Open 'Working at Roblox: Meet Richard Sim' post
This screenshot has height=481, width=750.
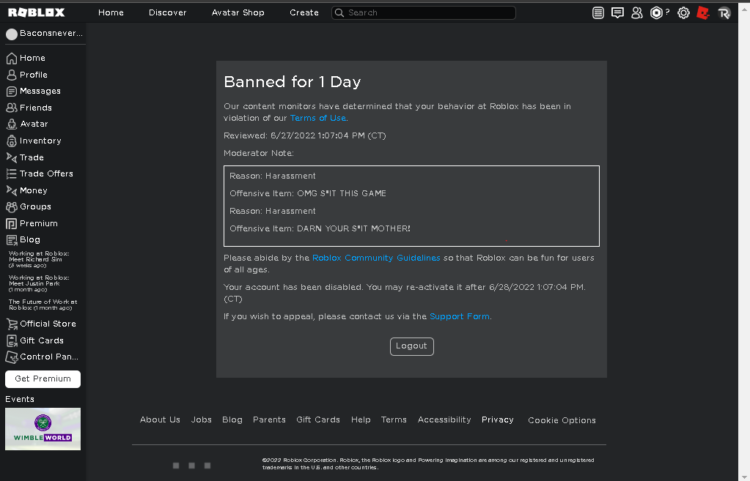(x=39, y=259)
